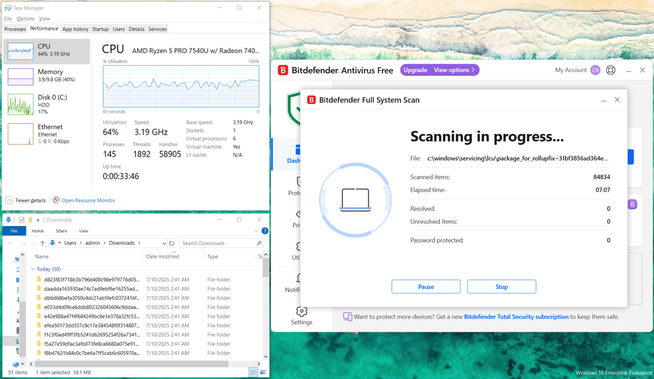Open Privacy eye icon in Bitdefender sidebar
Screen dimensions: 654x379
[x=298, y=214]
